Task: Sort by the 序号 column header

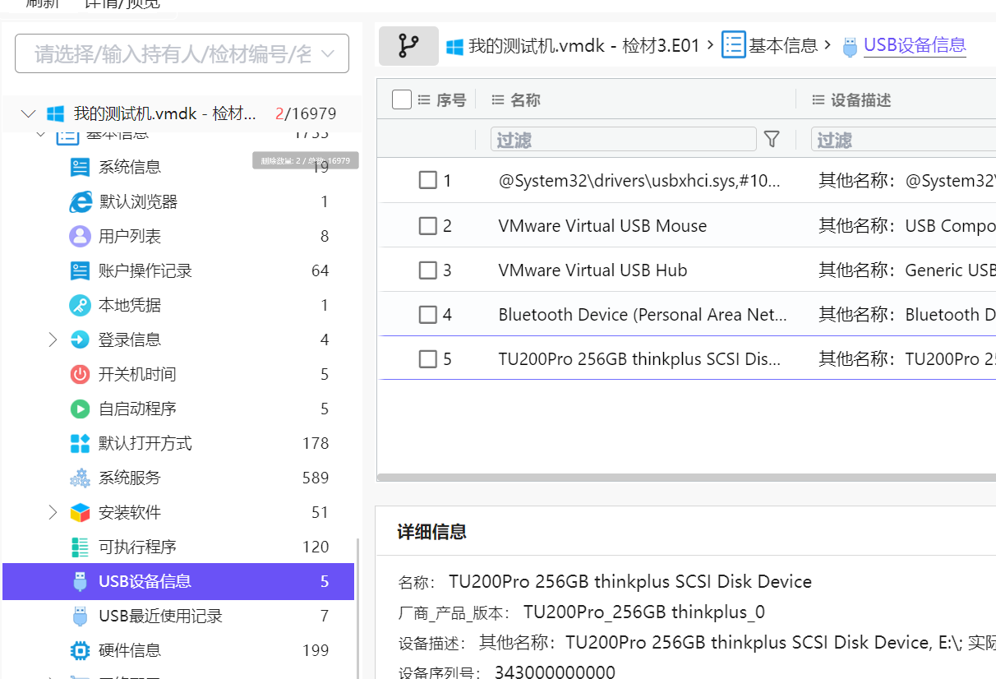Action: coord(451,99)
